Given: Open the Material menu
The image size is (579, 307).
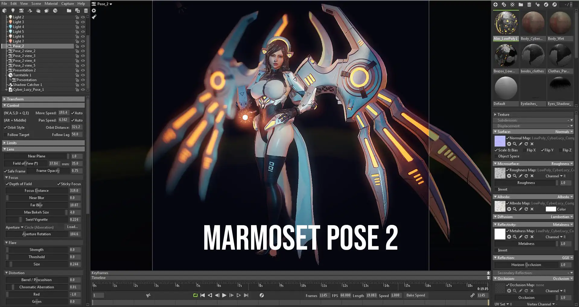Looking at the screenshot, I should (51, 4).
